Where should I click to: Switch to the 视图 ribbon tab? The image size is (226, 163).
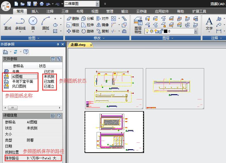tap(95, 11)
